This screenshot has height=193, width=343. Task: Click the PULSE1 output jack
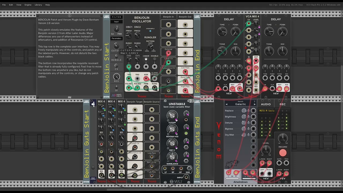coord(129,88)
